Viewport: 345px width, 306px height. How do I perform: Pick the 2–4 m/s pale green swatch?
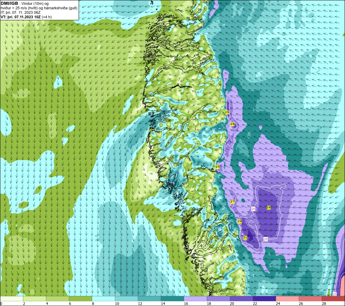(x=34, y=298)
